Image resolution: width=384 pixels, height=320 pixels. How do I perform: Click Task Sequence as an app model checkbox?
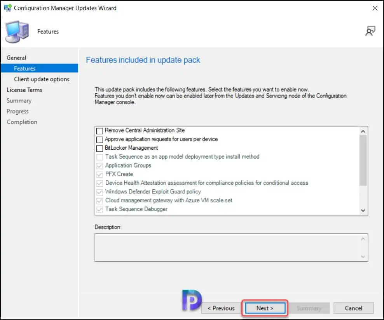(x=99, y=157)
